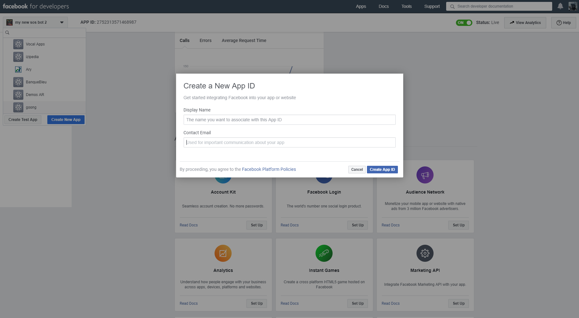Click the Demos AR app icon
Image resolution: width=579 pixels, height=318 pixels.
pyautogui.click(x=18, y=95)
